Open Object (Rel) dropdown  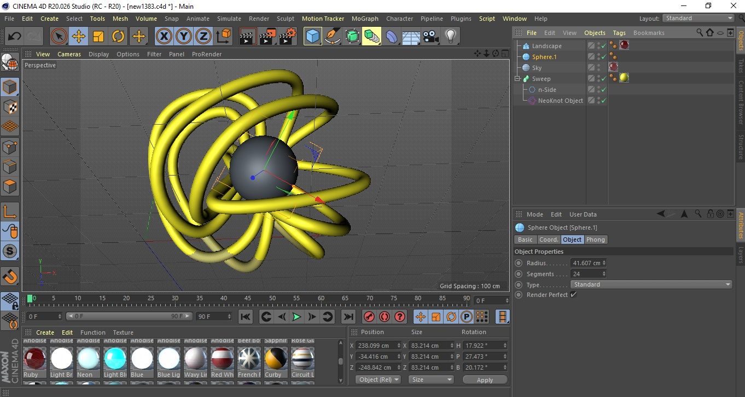378,380
